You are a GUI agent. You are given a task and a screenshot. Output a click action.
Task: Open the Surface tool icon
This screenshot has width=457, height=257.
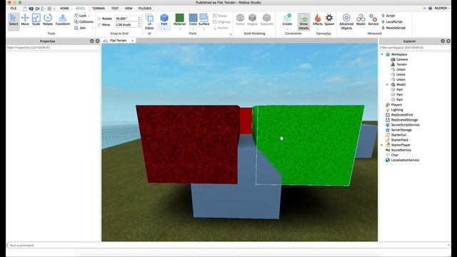tap(204, 18)
